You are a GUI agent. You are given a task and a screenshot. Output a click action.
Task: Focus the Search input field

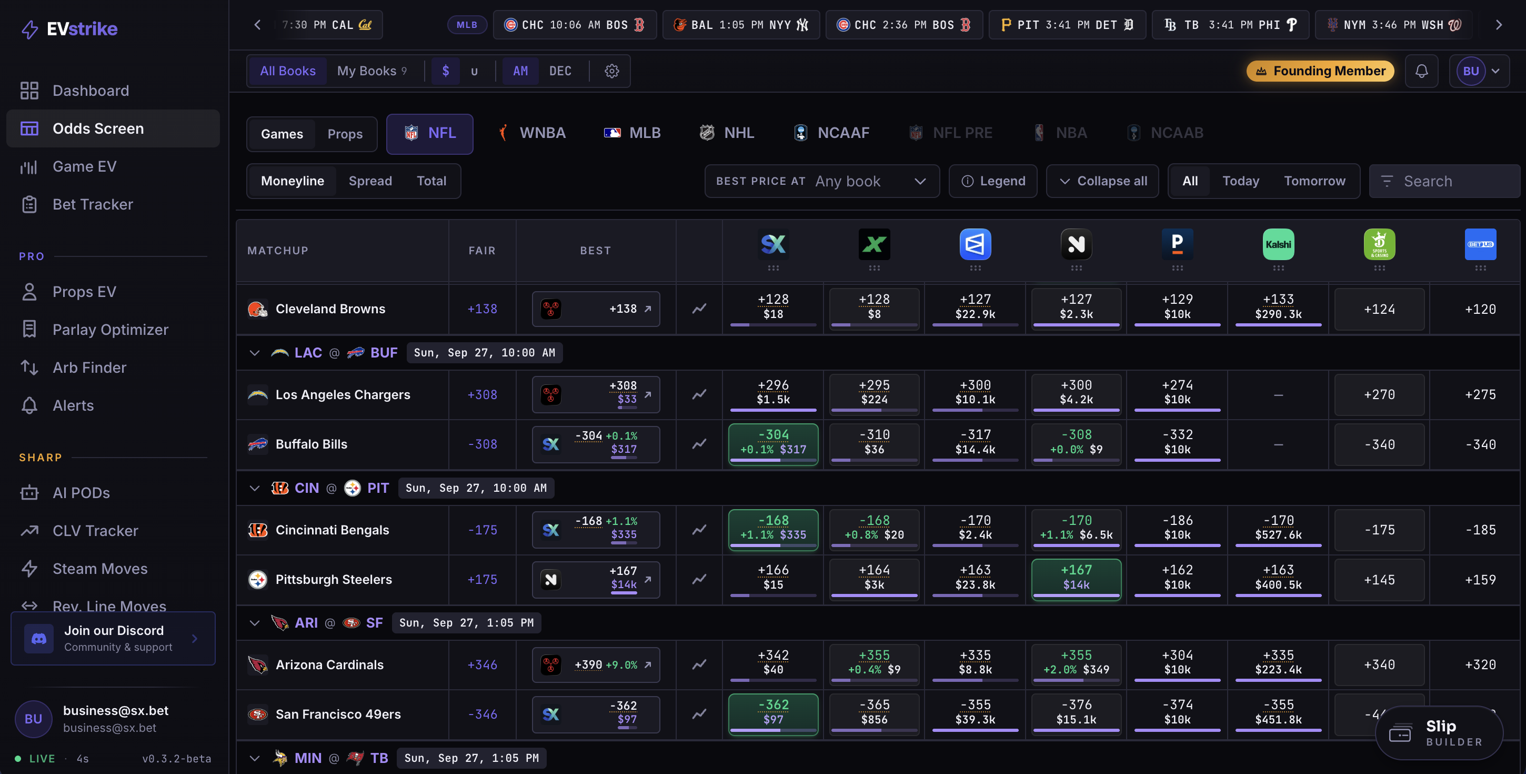click(1444, 181)
